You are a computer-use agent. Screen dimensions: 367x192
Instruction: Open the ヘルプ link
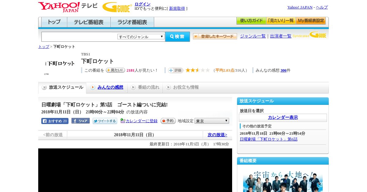(322, 7)
